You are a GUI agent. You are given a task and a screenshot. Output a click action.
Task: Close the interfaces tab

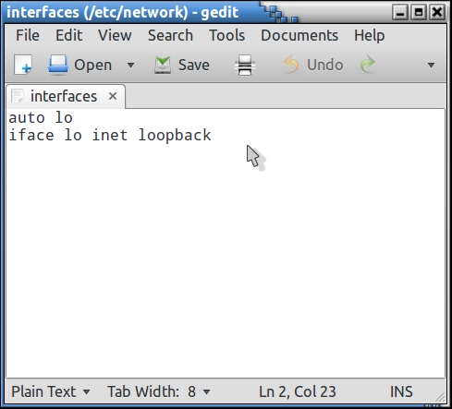tap(113, 96)
